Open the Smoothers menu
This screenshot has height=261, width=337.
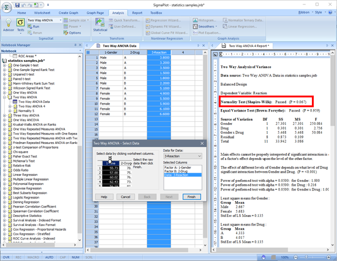tap(205, 26)
